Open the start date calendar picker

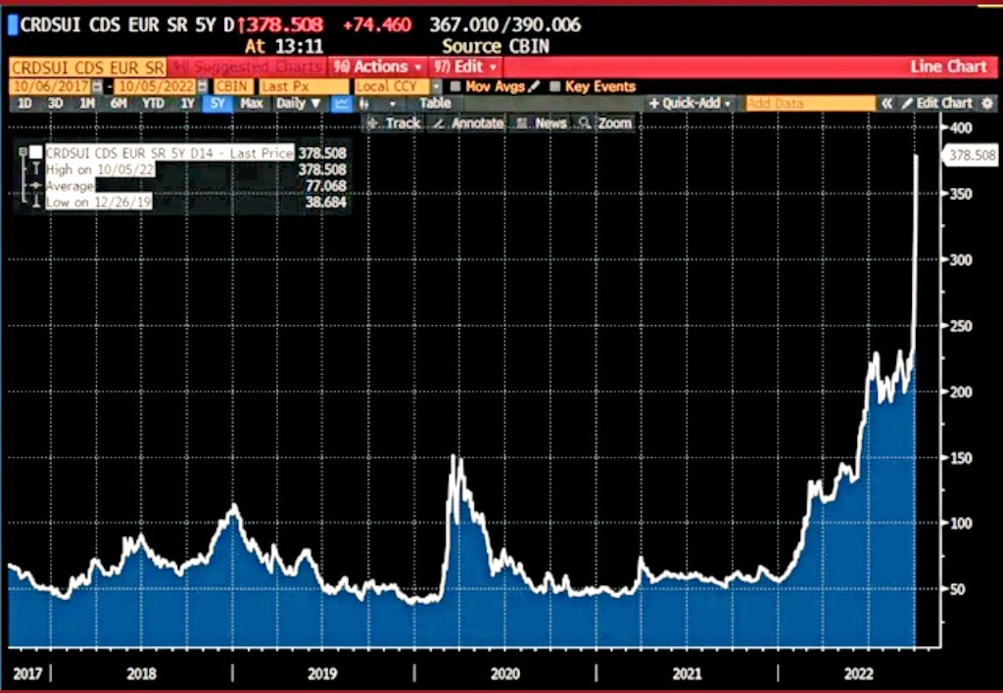(97, 86)
